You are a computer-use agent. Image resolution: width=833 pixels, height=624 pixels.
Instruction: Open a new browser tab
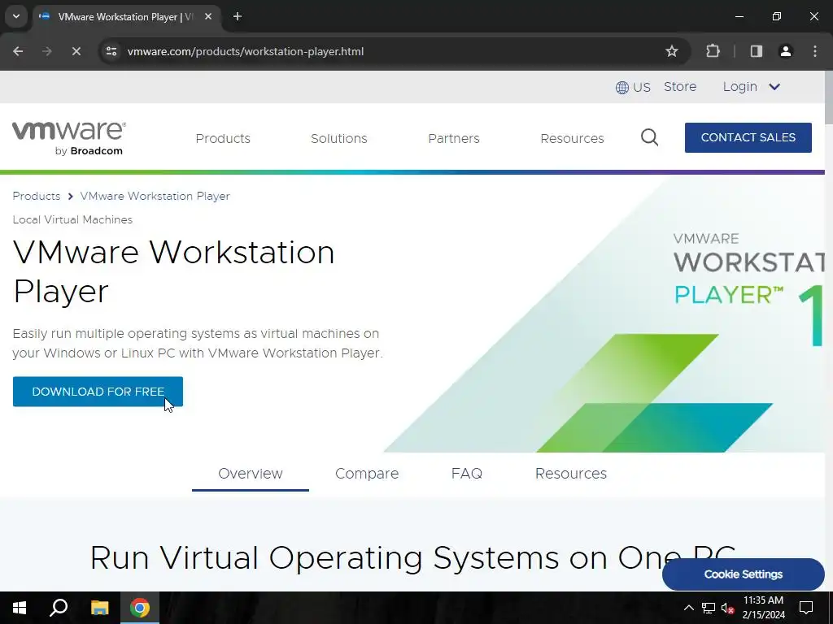point(238,16)
